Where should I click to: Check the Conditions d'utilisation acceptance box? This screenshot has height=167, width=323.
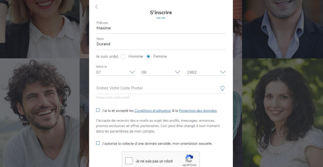pyautogui.click(x=98, y=110)
